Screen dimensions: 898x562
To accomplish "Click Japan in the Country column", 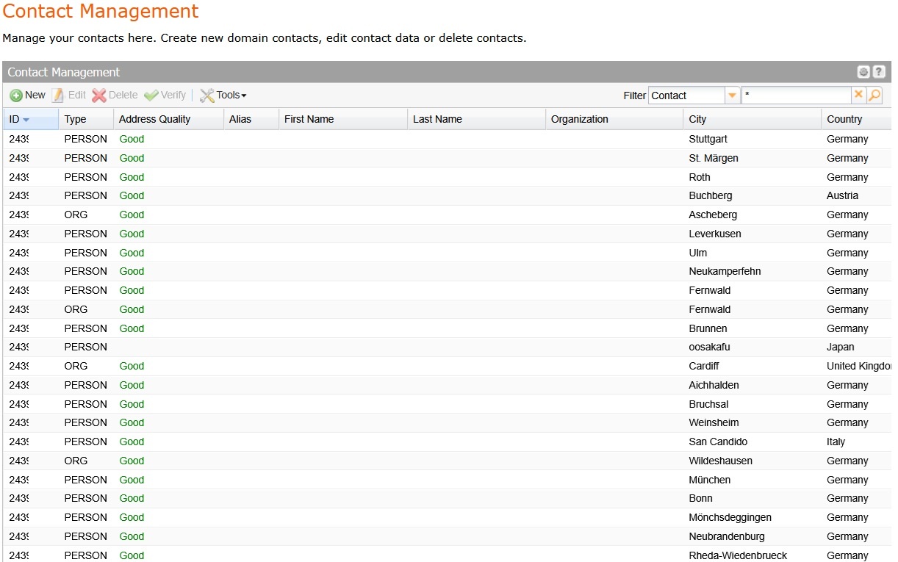I will point(841,347).
